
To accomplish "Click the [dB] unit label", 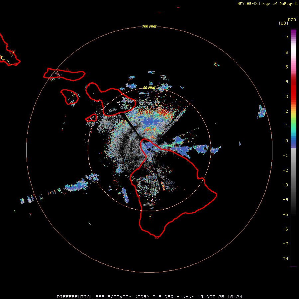I will (x=284, y=23).
